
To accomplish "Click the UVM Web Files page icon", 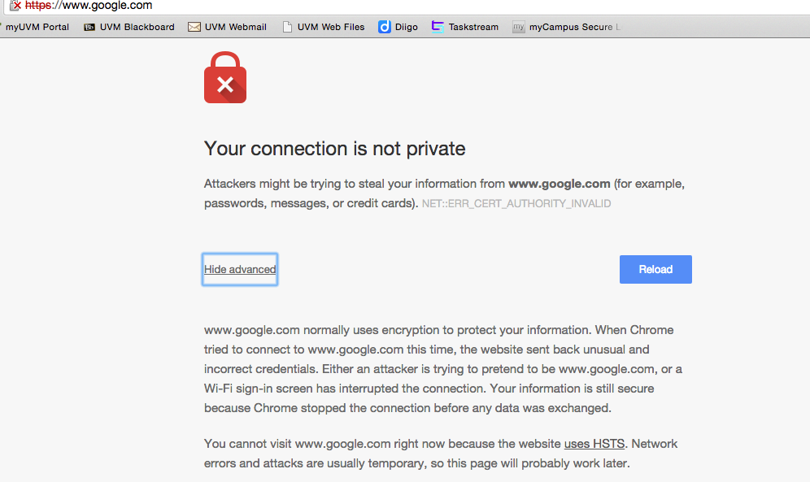I will click(287, 27).
